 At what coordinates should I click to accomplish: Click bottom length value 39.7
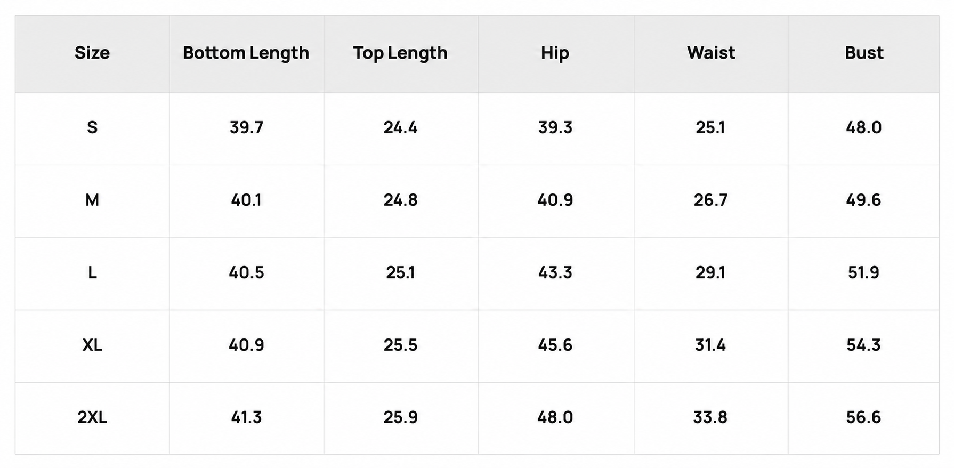click(x=246, y=127)
